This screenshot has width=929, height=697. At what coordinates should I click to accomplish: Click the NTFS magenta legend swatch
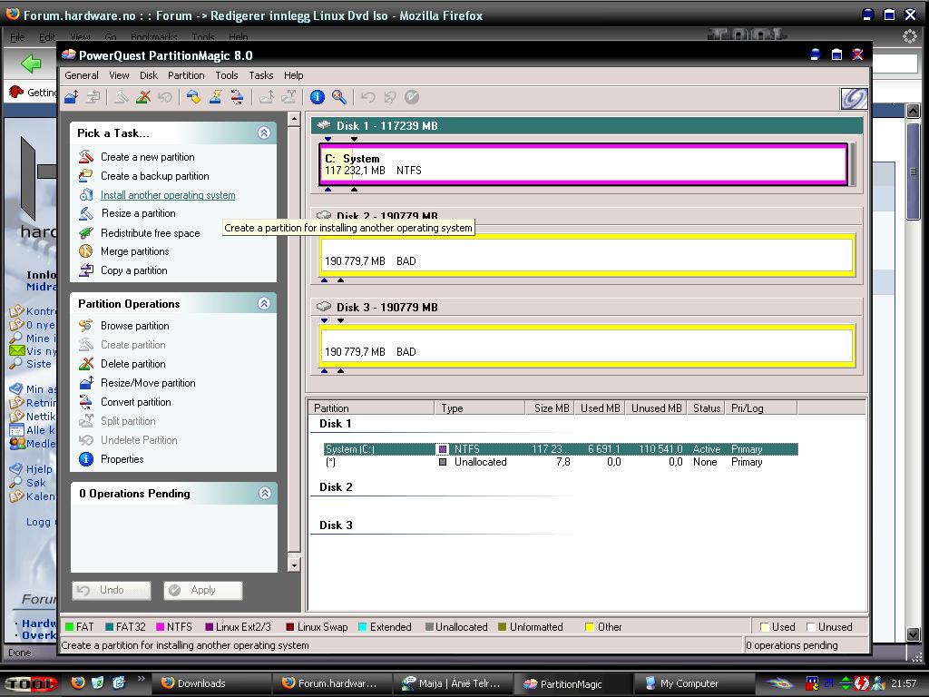[x=160, y=627]
